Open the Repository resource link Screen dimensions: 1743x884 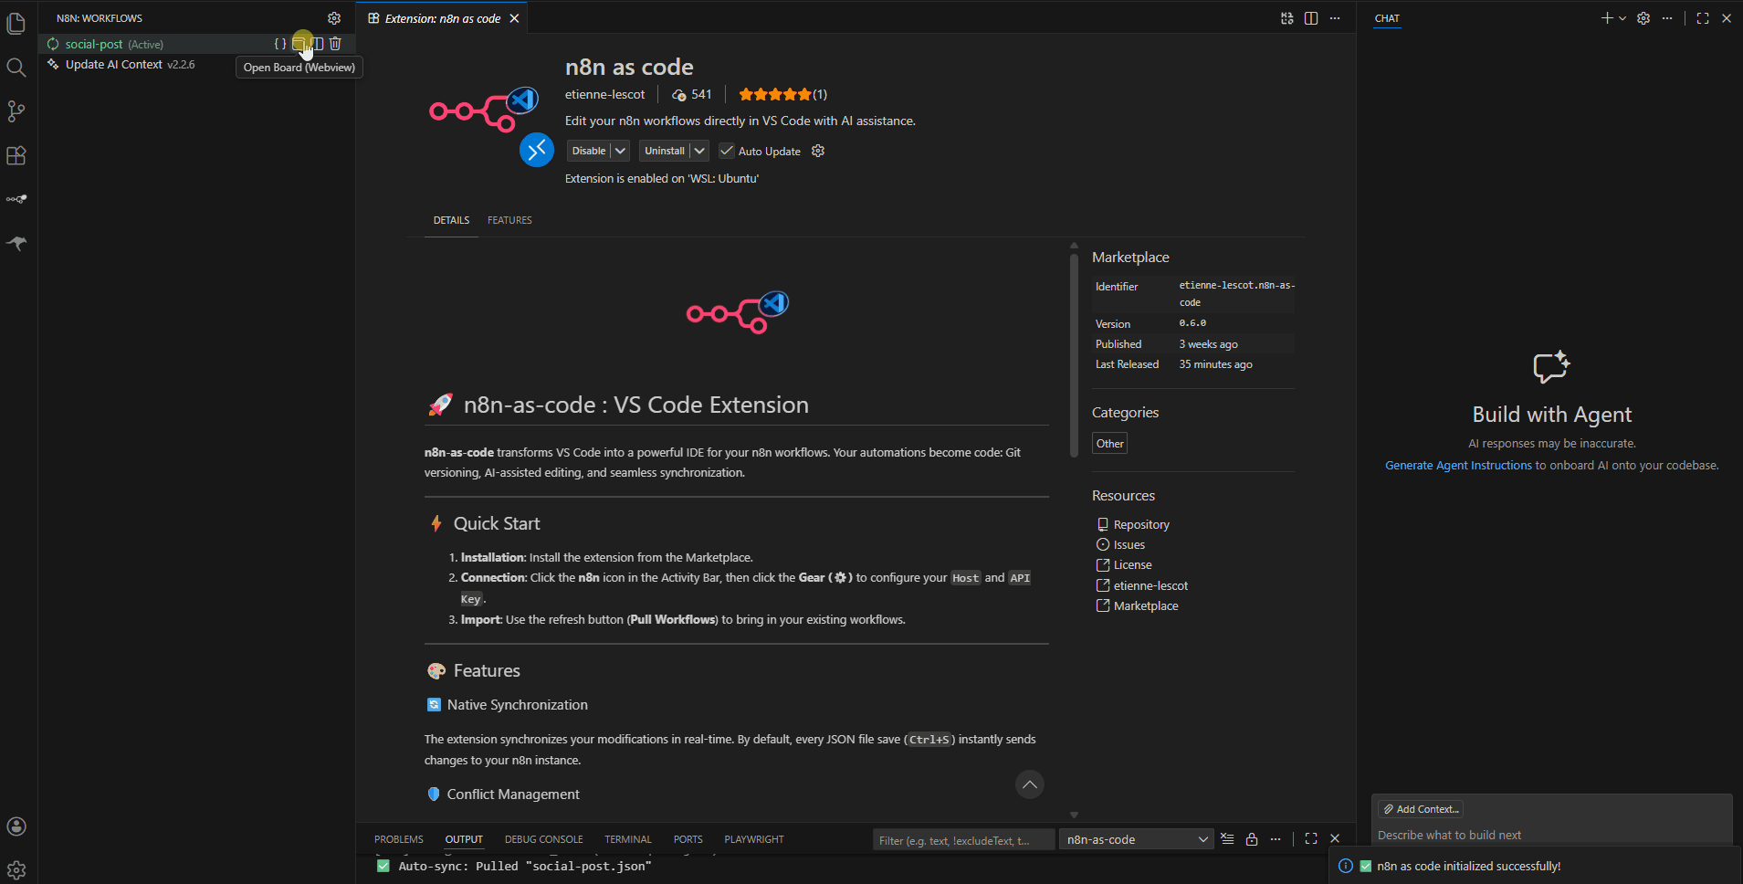tap(1141, 523)
